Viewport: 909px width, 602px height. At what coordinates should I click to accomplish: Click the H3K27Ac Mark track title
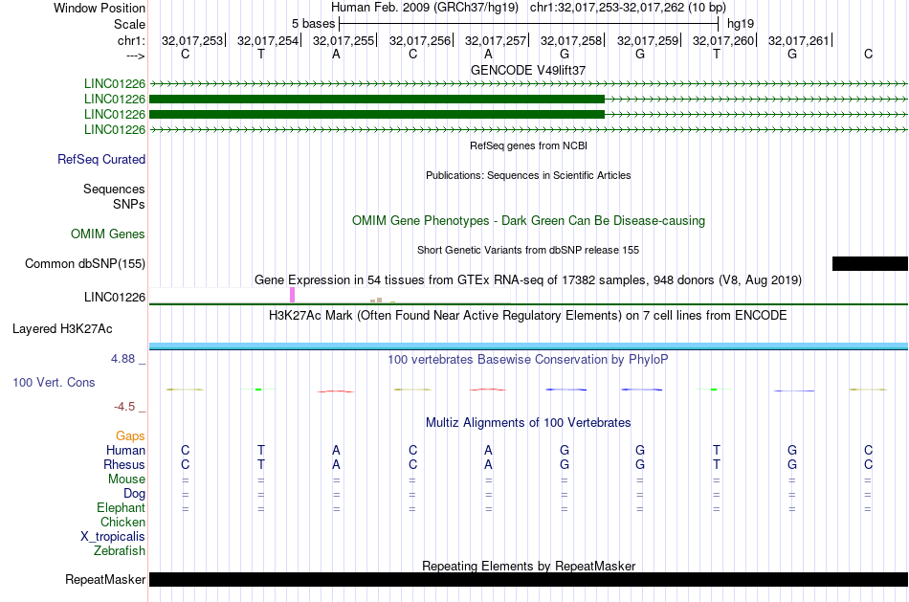(x=528, y=316)
